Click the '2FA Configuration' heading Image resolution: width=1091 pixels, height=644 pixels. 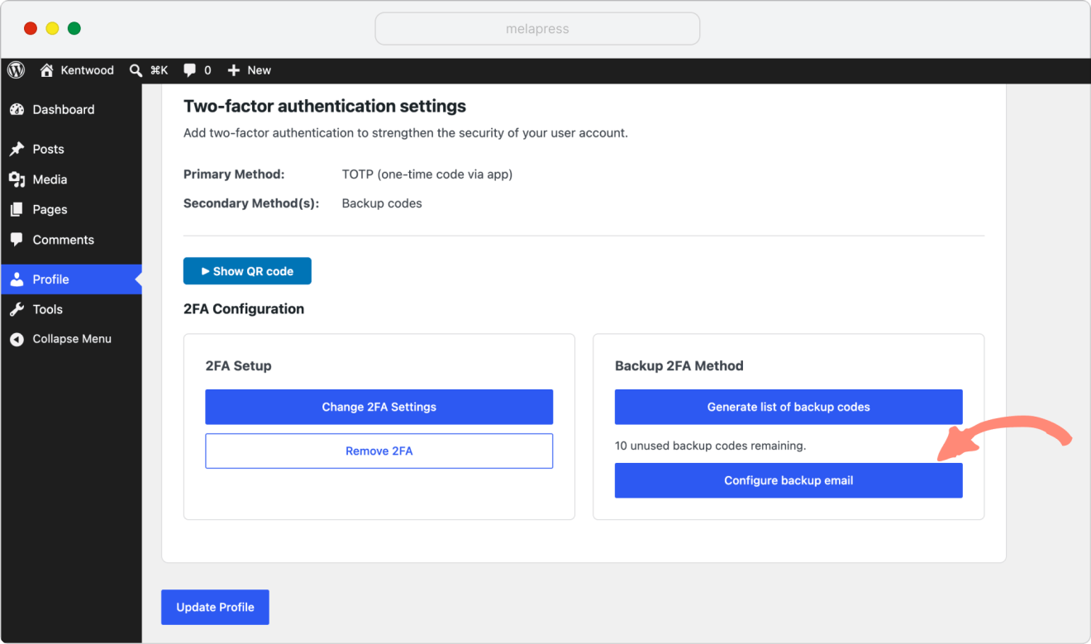tap(244, 309)
